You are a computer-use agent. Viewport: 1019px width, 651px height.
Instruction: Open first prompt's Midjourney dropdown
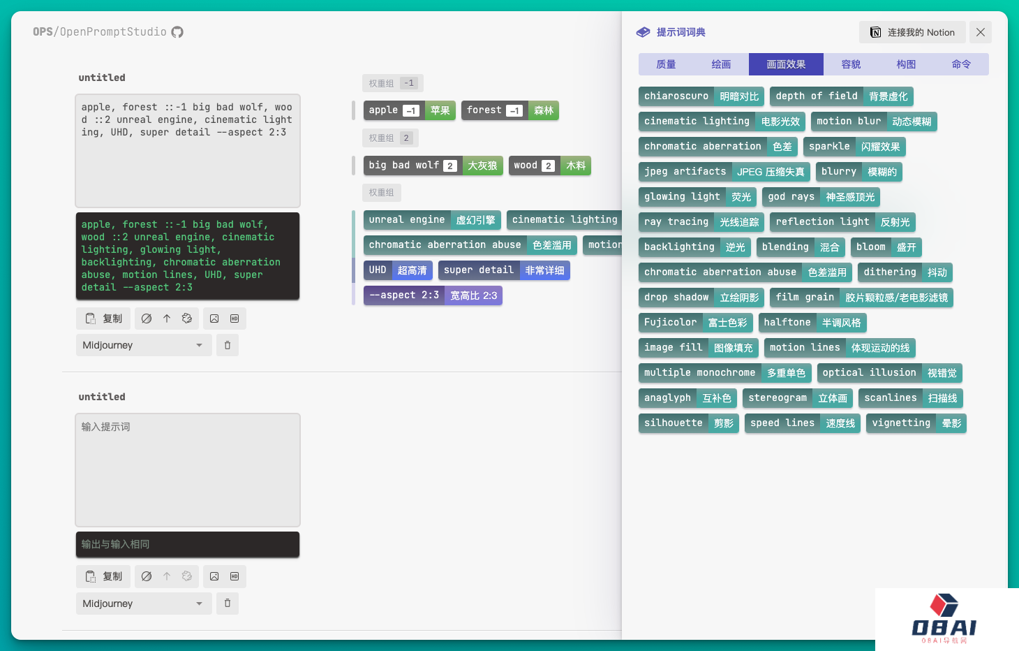point(143,345)
